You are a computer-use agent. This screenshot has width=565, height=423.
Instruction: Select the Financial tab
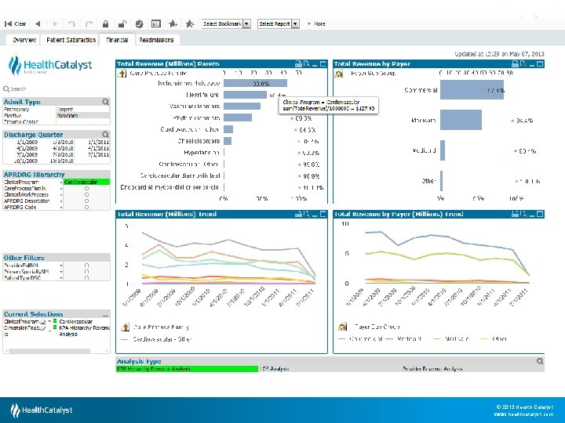[x=117, y=40]
